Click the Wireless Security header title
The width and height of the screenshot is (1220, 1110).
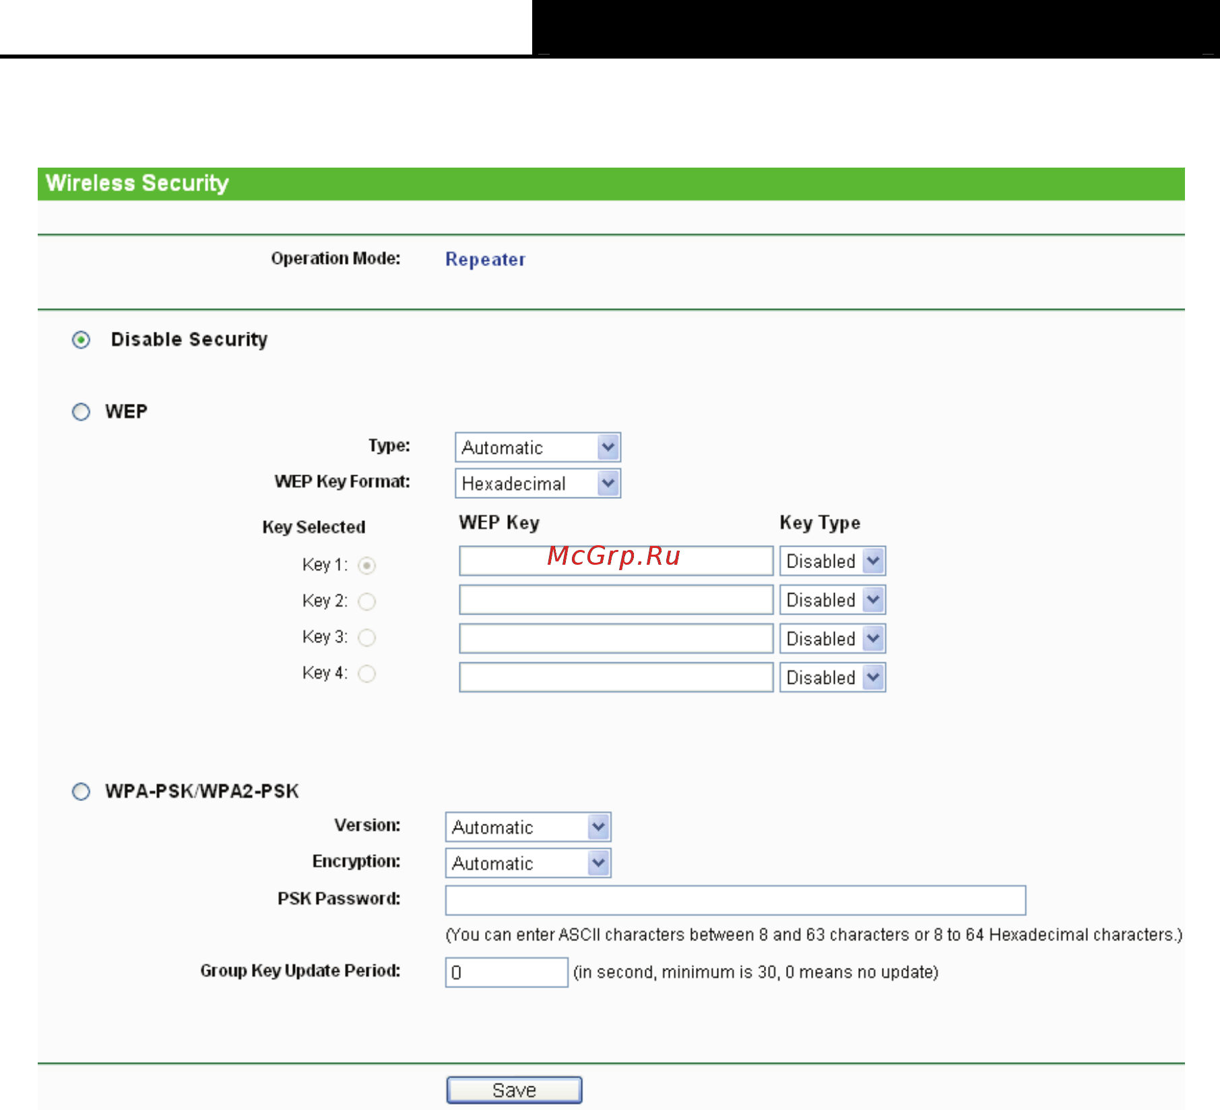coord(137,183)
